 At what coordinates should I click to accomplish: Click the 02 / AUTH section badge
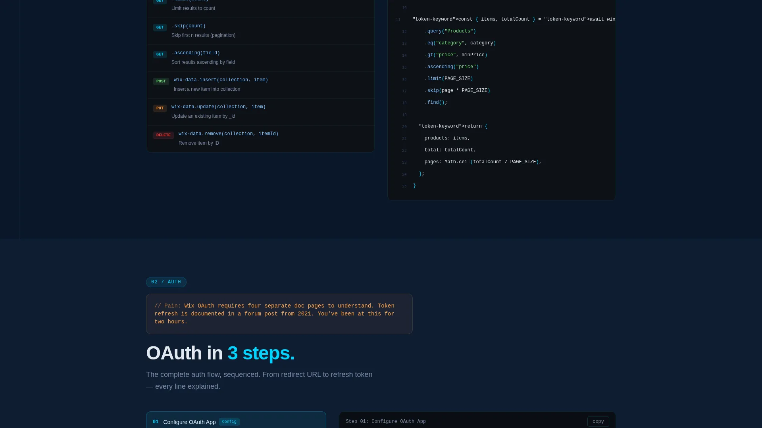click(x=166, y=282)
